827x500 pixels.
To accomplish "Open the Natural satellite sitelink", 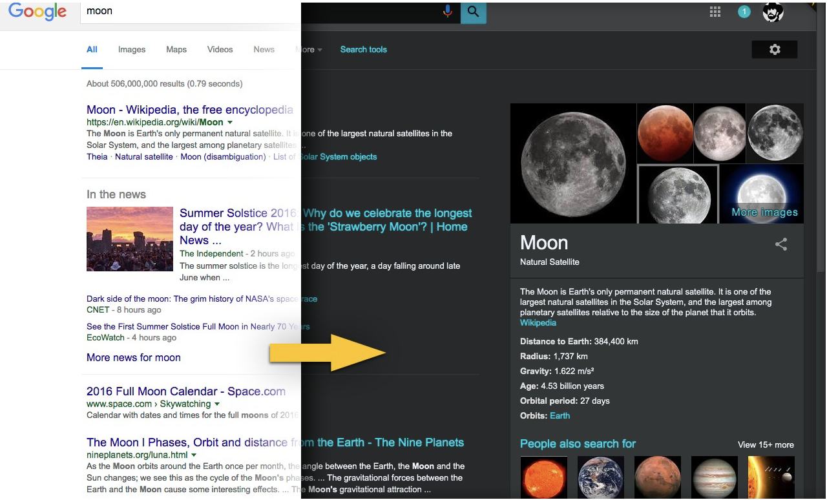I will click(x=144, y=156).
